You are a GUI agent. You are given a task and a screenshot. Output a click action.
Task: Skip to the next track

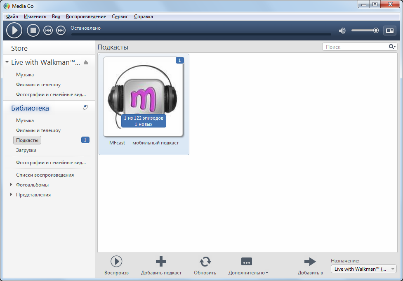(x=61, y=31)
